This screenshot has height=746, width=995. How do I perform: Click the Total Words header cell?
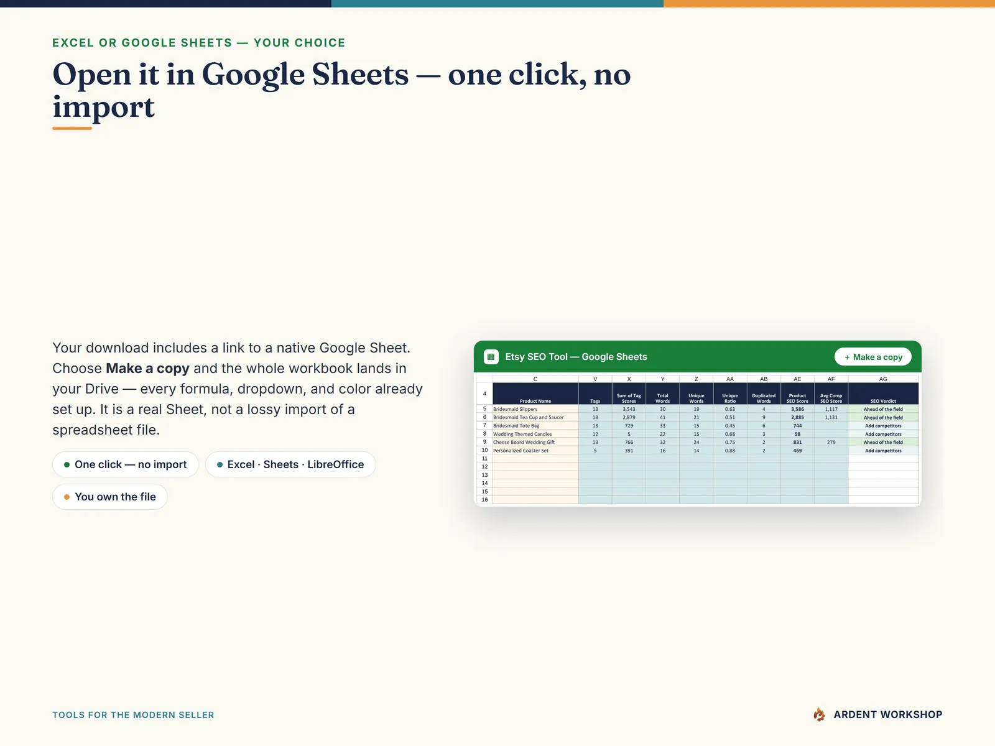click(662, 394)
